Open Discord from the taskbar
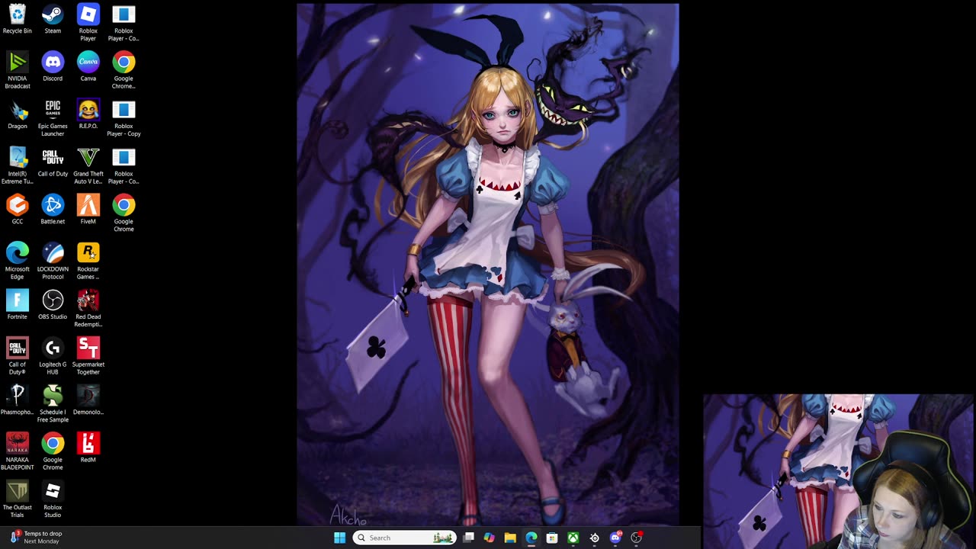976x549 pixels. (615, 538)
